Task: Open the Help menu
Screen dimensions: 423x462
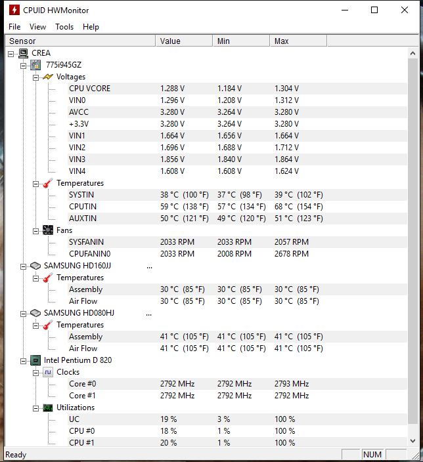Action: [x=91, y=27]
